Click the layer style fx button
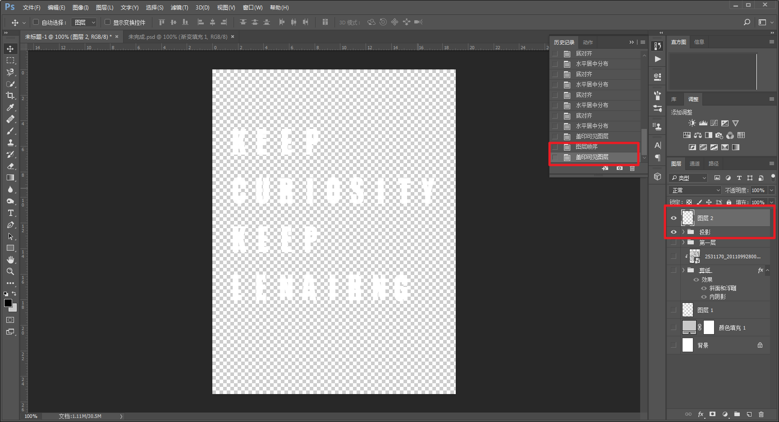 click(701, 414)
